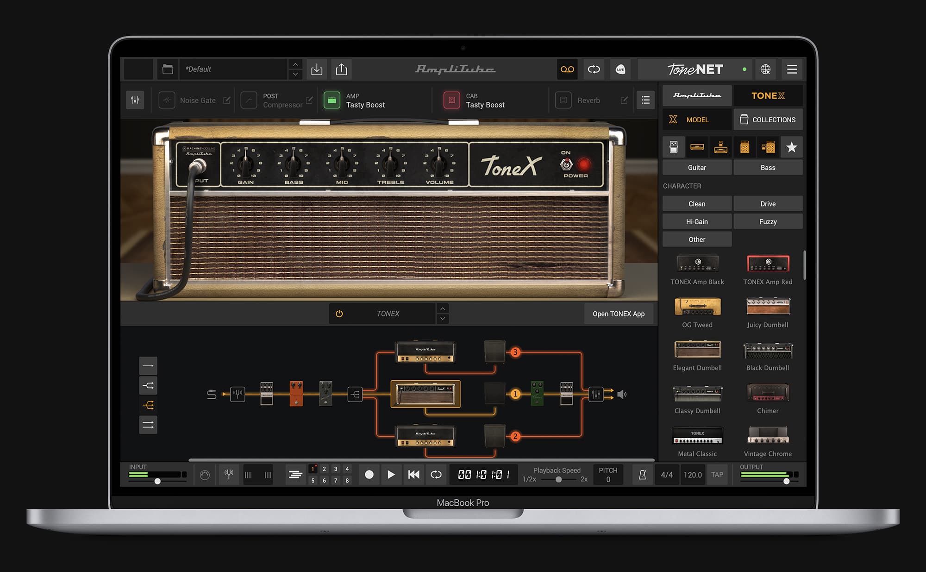Click the metronome icon in the transport bar
Viewport: 926px width, 572px height.
(644, 474)
